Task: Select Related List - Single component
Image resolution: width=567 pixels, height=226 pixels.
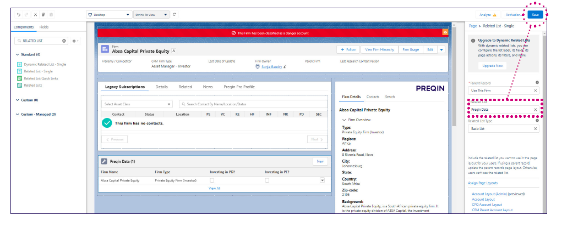Action: [x=35, y=71]
